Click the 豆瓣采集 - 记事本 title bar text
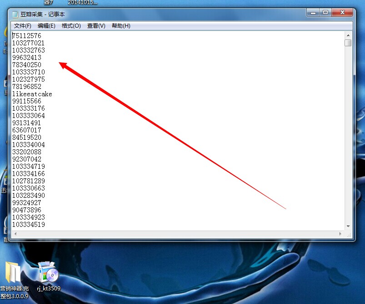The height and width of the screenshot is (304, 365). [43, 15]
